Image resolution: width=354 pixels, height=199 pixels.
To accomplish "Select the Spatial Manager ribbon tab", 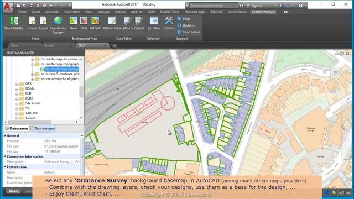I will 263,12.
